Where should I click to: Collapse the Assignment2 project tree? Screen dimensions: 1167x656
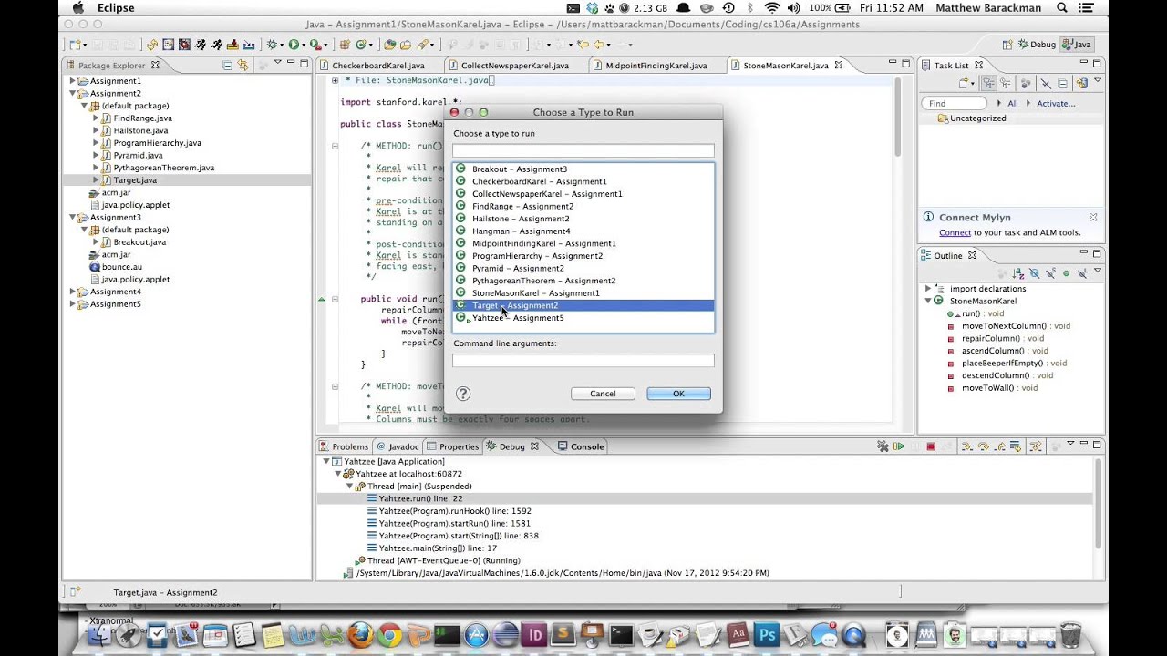[73, 93]
